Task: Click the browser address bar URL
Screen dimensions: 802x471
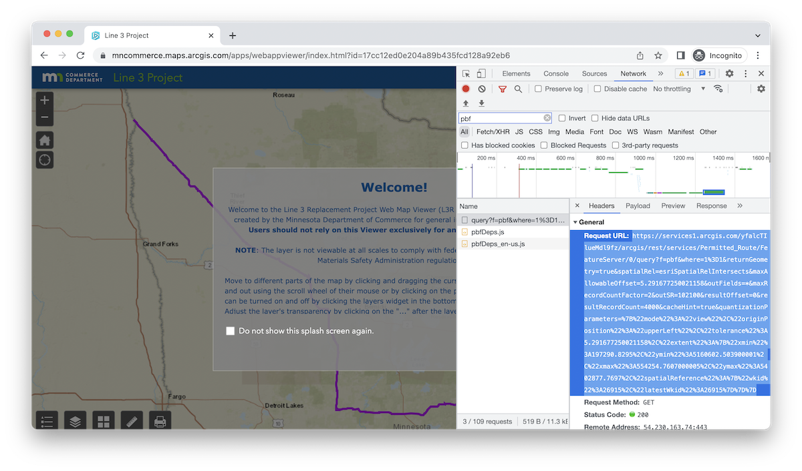Action: (x=311, y=55)
